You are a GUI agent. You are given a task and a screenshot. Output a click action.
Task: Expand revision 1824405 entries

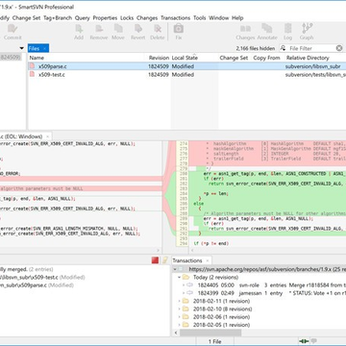[184, 285]
